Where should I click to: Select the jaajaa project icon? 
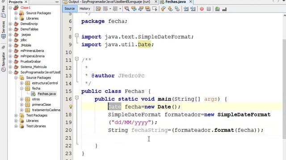point(16,35)
